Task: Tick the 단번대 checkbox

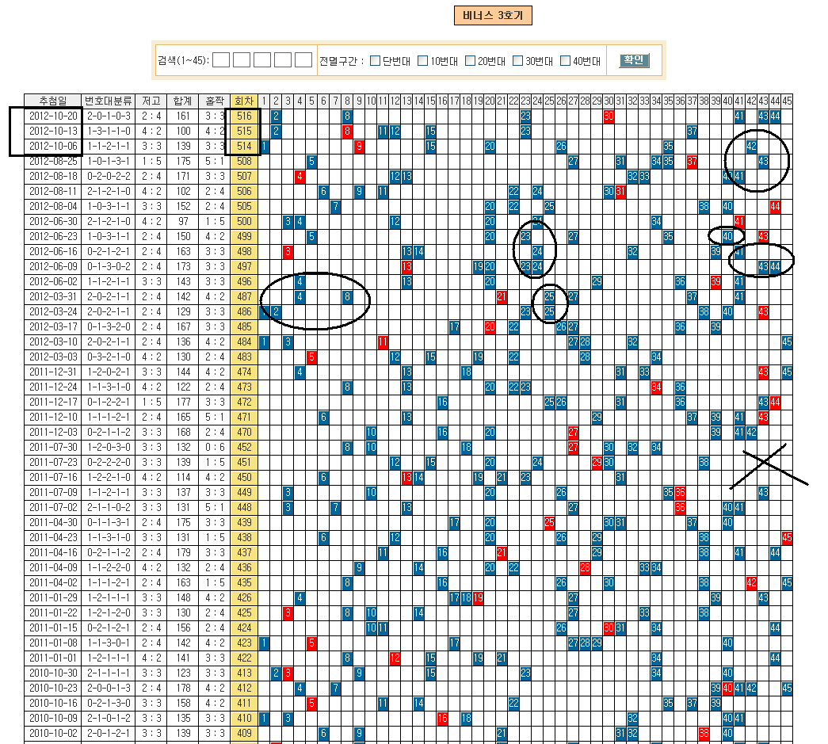Action: click(x=376, y=61)
